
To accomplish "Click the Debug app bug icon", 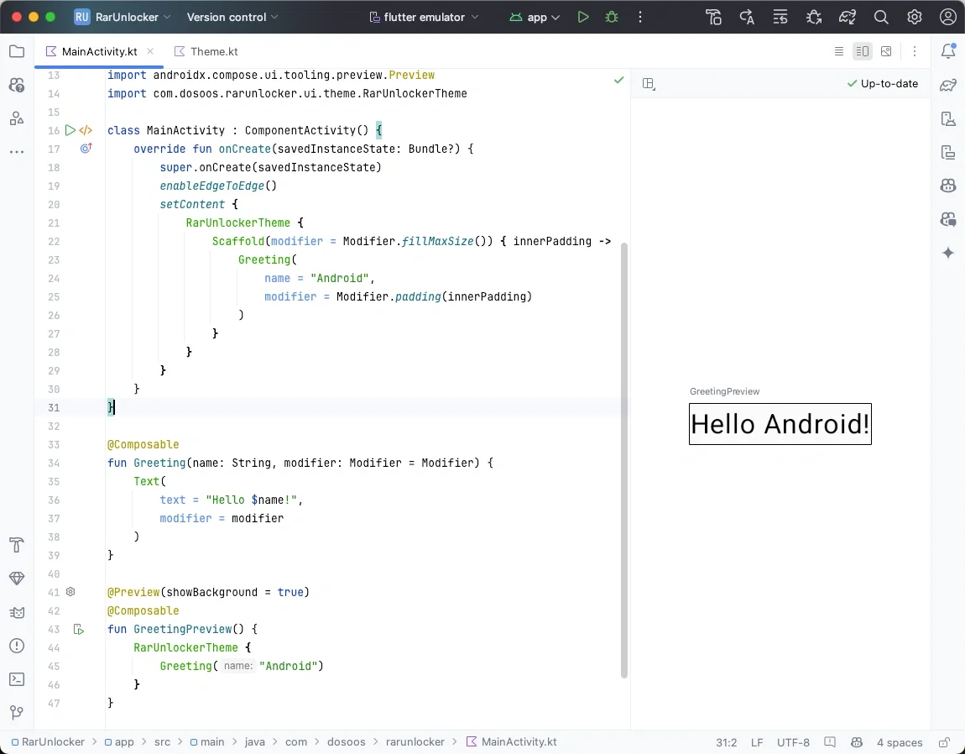I will pos(612,17).
